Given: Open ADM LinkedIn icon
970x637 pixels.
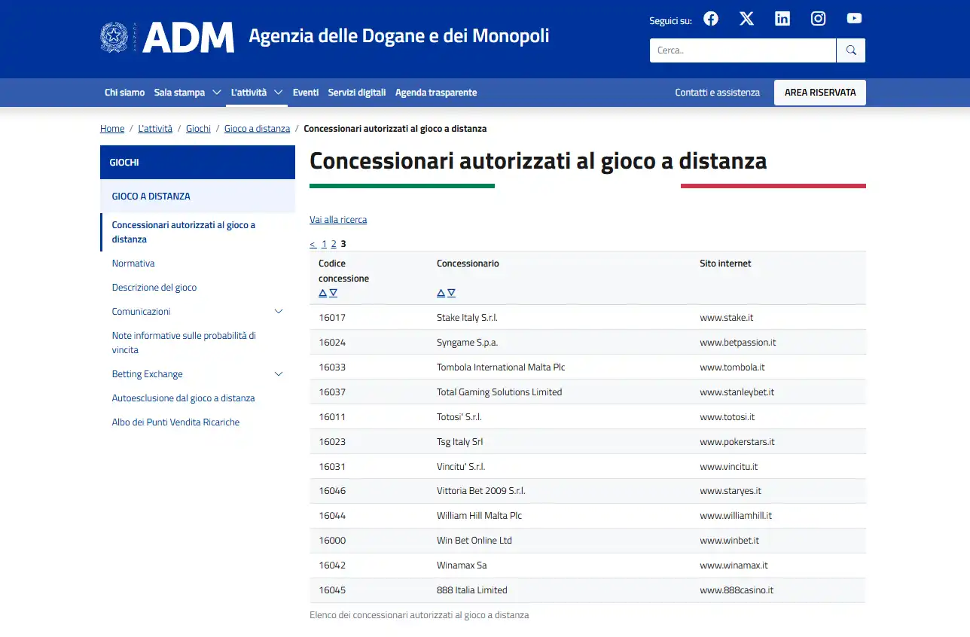Looking at the screenshot, I should tap(782, 19).
